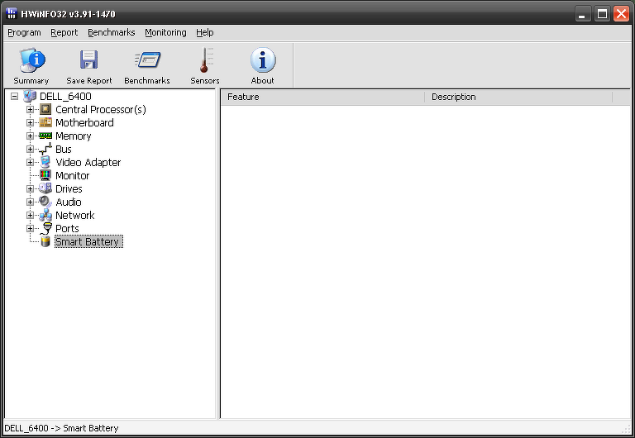Open the Monitoring menu
Screen dimensions: 635x438
[165, 33]
